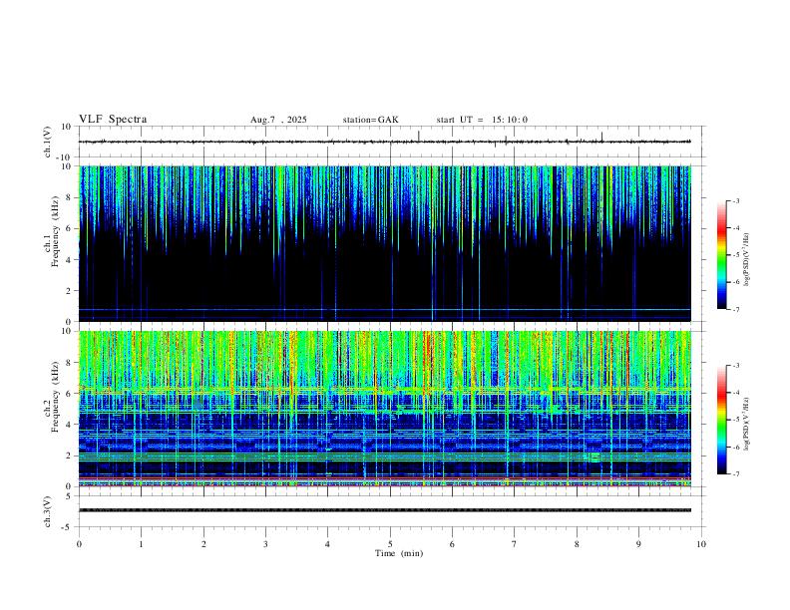
Task: Click the "6" kHz tick on ch.1 frequency axis
Action: [x=70, y=228]
